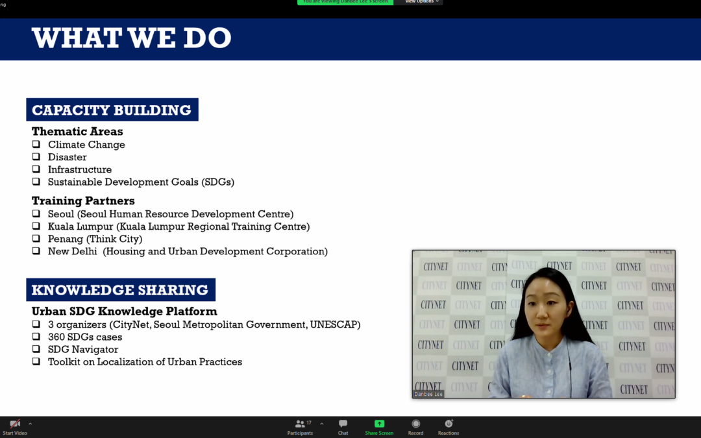Click the Seoul Human Resource Development Centre line

click(x=171, y=214)
